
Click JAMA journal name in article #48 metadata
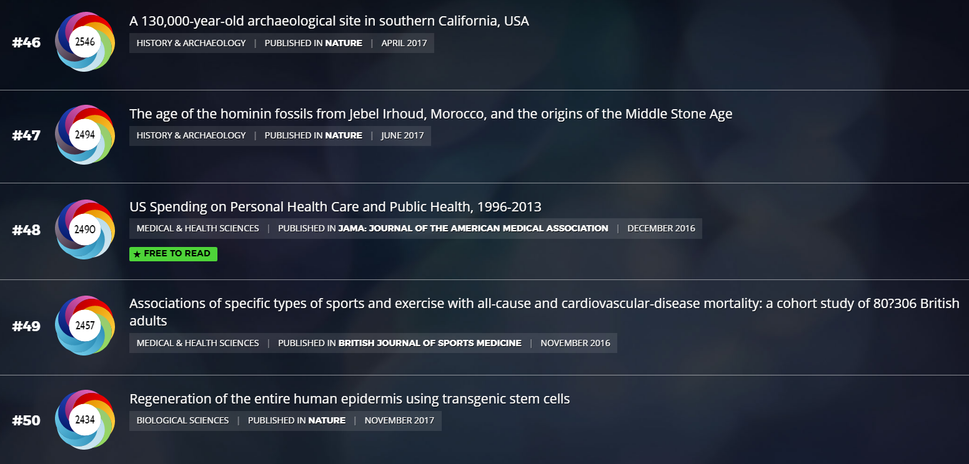pos(473,228)
